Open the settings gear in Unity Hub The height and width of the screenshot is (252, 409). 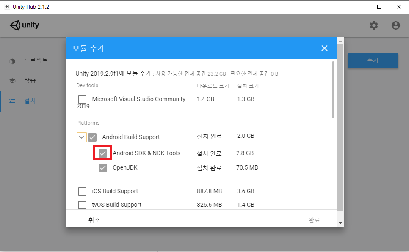click(x=374, y=25)
